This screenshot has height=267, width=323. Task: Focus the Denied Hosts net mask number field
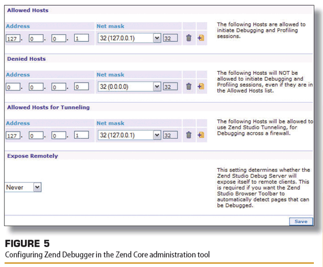[x=170, y=87]
